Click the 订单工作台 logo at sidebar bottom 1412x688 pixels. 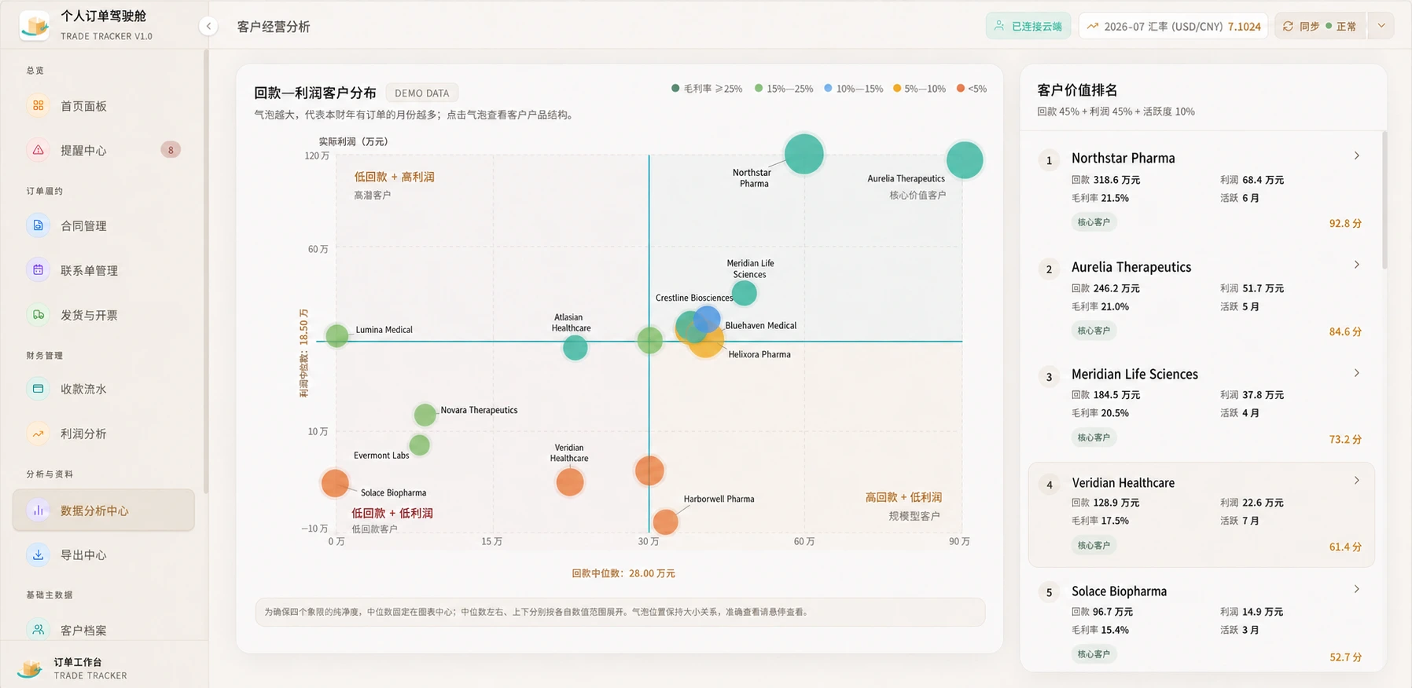point(30,668)
